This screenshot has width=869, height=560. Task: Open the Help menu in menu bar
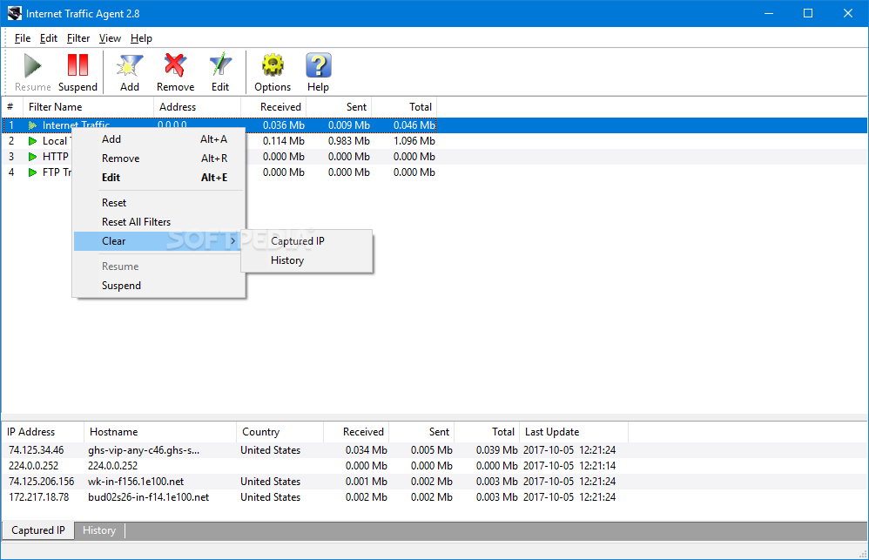coord(141,38)
